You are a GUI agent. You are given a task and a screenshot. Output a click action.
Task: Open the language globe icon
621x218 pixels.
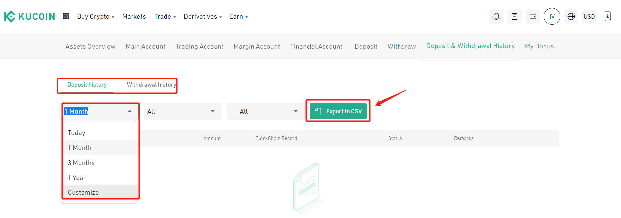coord(571,16)
